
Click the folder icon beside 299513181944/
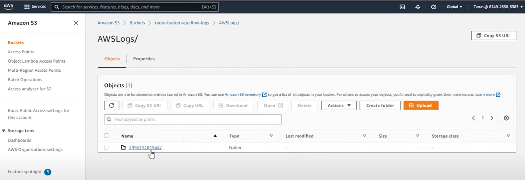(123, 148)
